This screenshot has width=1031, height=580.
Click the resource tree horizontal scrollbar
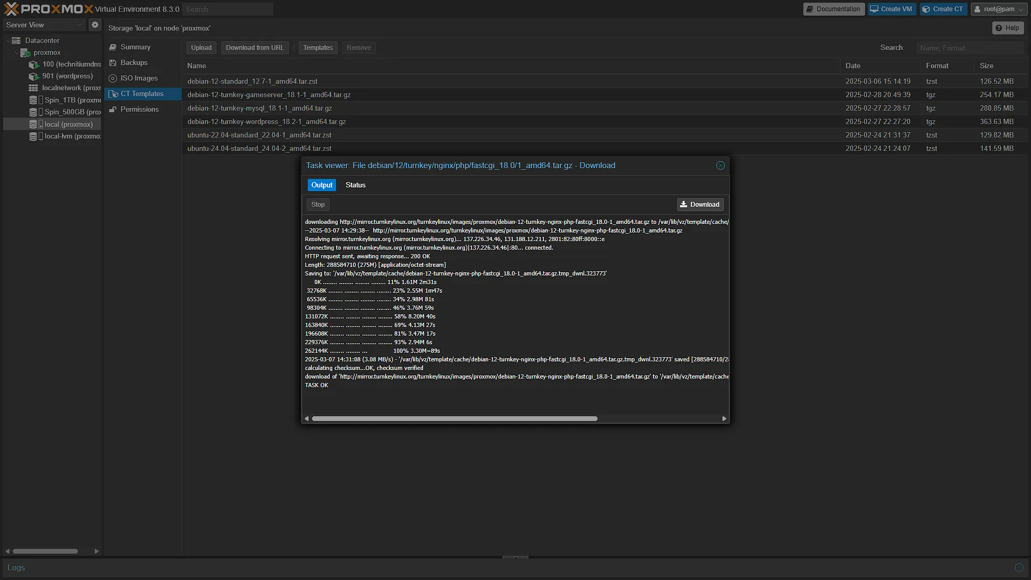pos(45,551)
